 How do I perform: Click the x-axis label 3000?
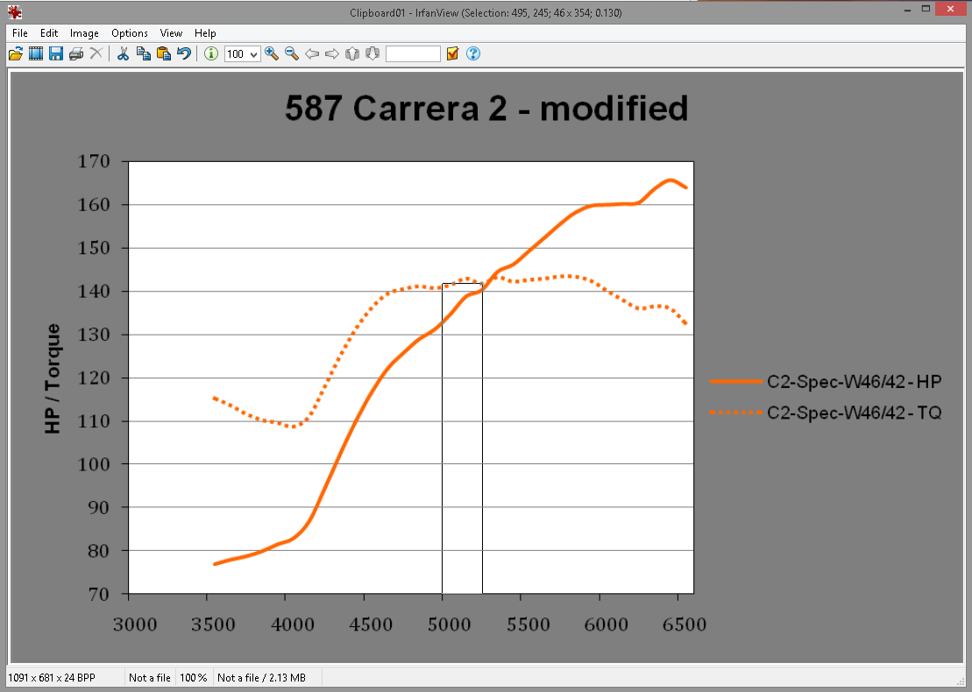point(135,625)
